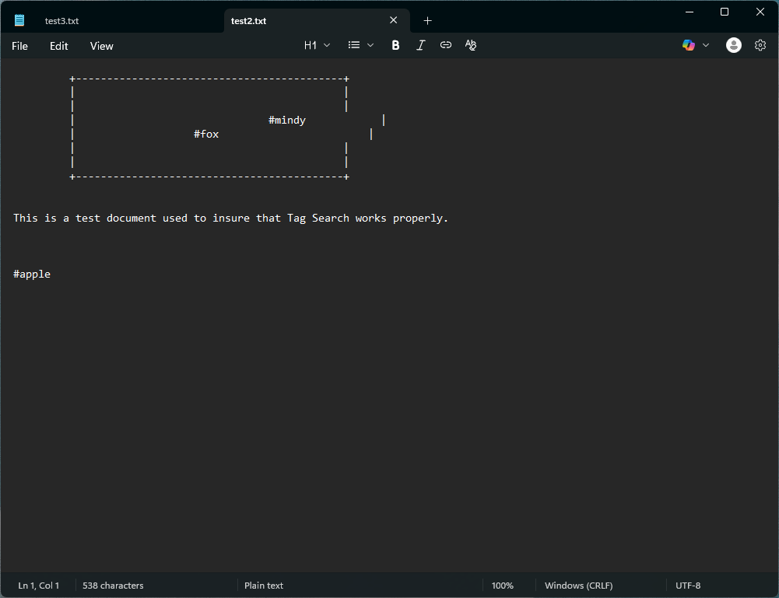Open Copilot from toolbar icon
This screenshot has width=779, height=598.
[x=689, y=45]
